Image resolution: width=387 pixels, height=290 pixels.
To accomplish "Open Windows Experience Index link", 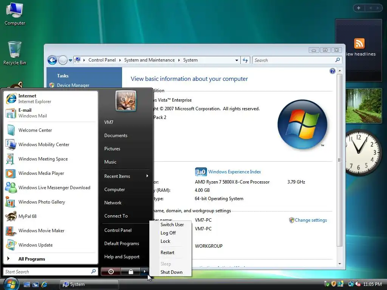I will [234, 172].
